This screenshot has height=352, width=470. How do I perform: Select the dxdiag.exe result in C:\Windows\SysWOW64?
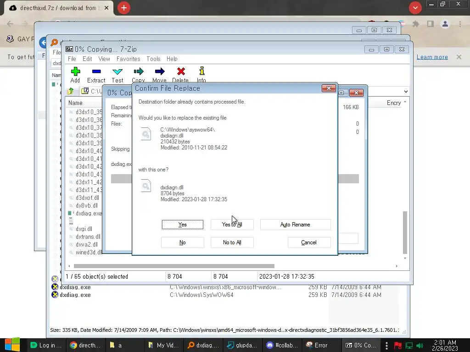pyautogui.click(x=216, y=295)
